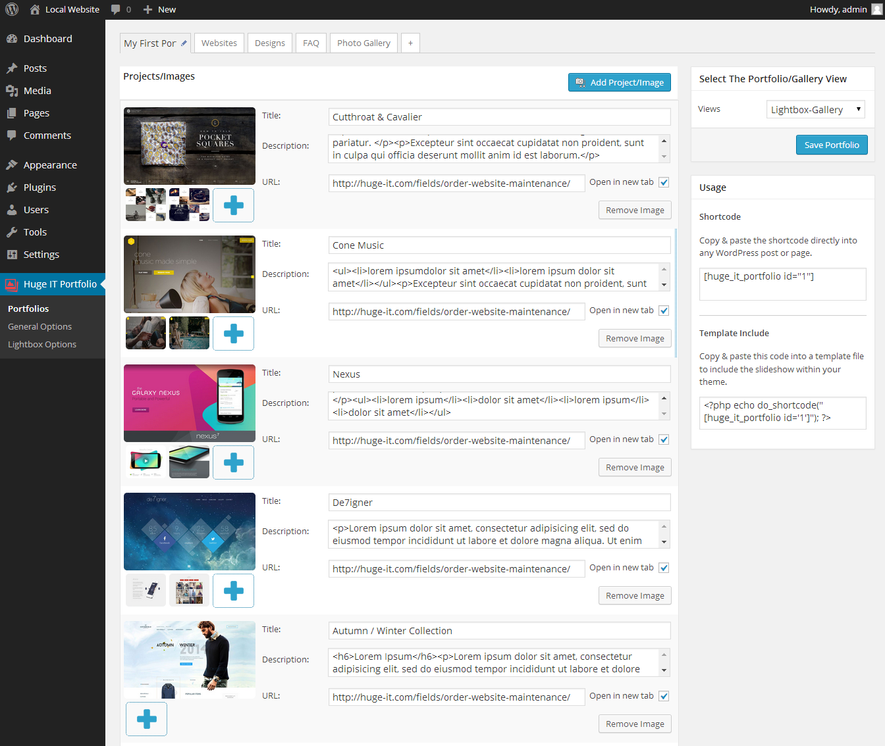885x746 pixels.
Task: Click the Users icon in sidebar
Action: pyautogui.click(x=12, y=210)
